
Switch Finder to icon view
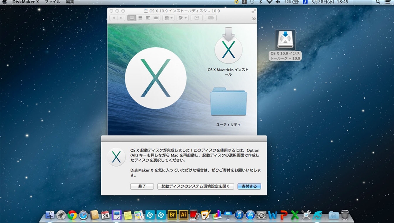[x=132, y=18]
